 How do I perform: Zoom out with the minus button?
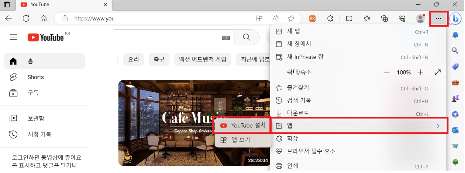pos(387,72)
